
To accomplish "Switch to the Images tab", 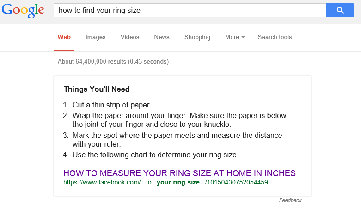I will click(96, 37).
